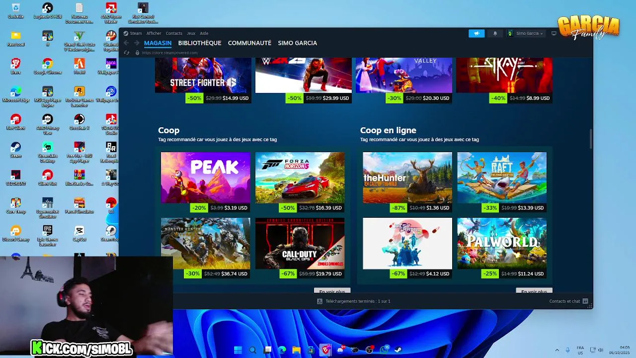Open the Windows Start button
This screenshot has width=636, height=358.
click(x=238, y=350)
